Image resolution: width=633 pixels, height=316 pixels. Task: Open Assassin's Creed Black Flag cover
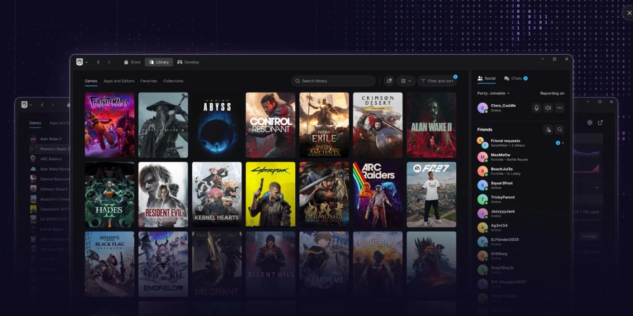(x=109, y=264)
